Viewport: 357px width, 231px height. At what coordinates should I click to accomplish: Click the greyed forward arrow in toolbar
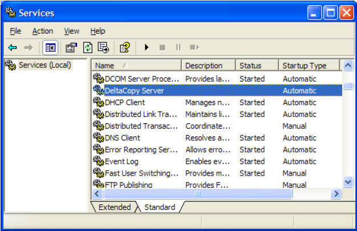tap(29, 47)
